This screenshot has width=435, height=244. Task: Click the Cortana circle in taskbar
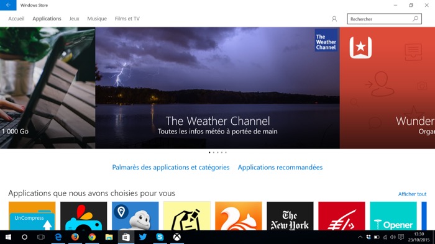24,237
